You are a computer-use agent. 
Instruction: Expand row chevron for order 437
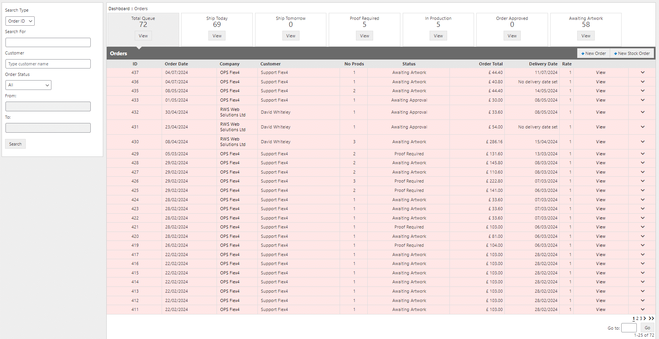pyautogui.click(x=642, y=72)
